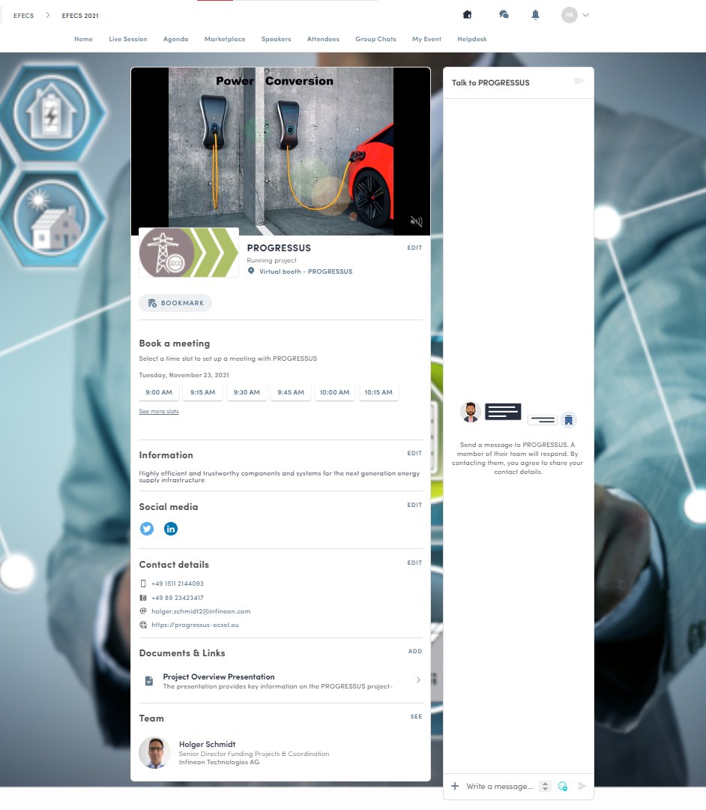Open the progressus-ecsel.eu website link

click(195, 625)
